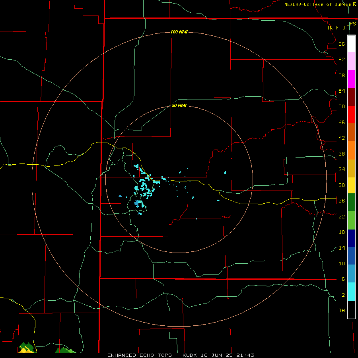Viewport: 358px width, 358px height.
Task: Pick the bright yellow legend swatch
Action: tap(351, 185)
